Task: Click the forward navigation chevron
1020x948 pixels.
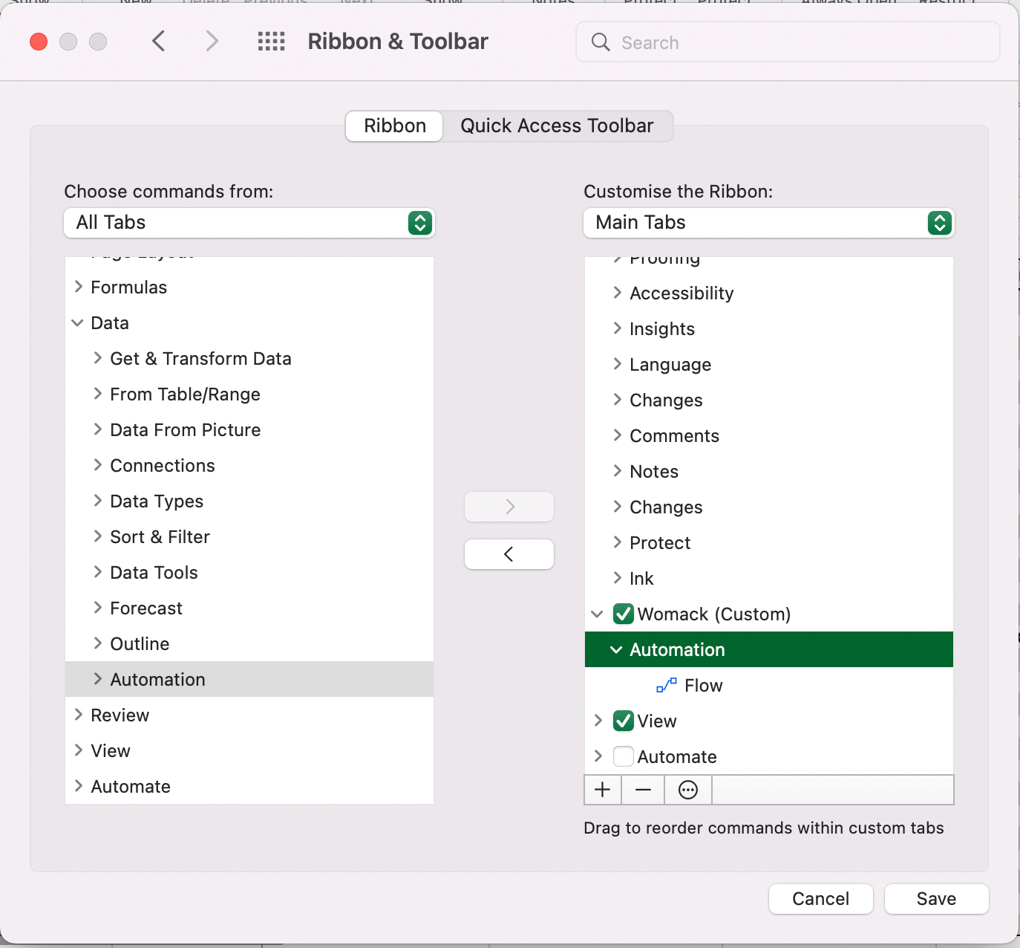Action: pos(212,41)
